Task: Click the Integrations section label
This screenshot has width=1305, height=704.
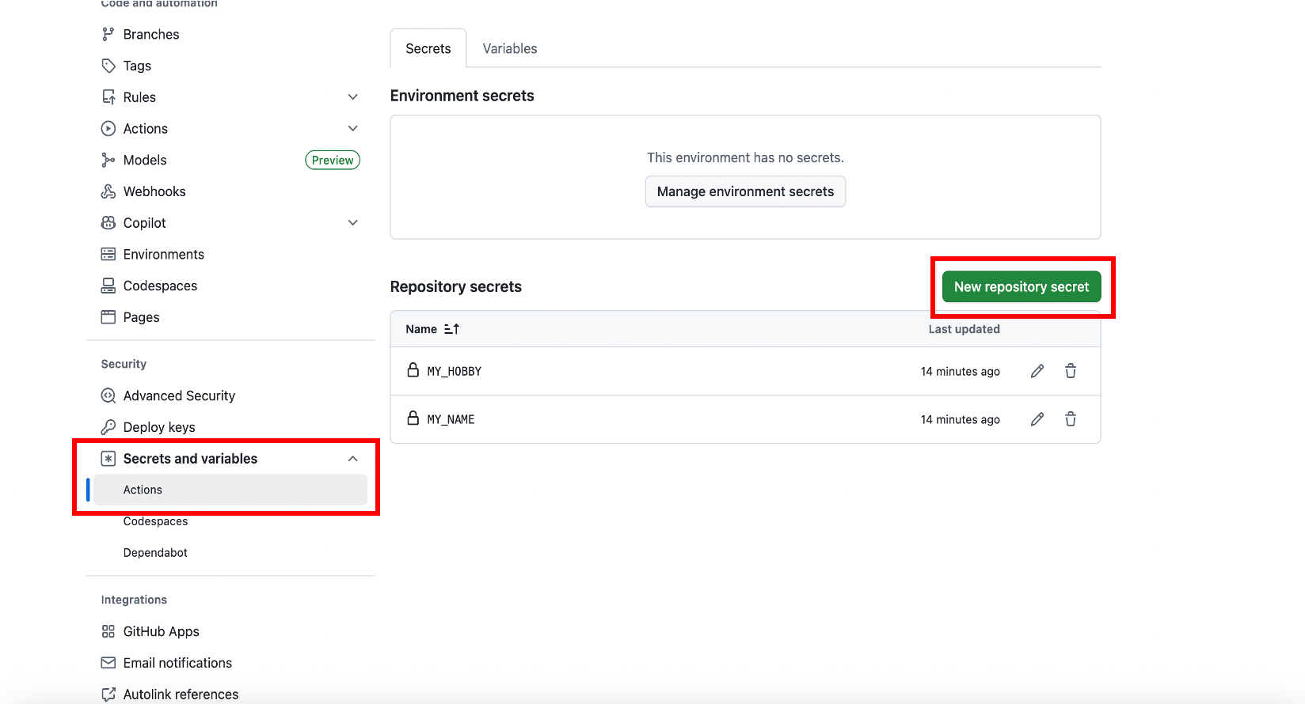Action: pos(134,600)
